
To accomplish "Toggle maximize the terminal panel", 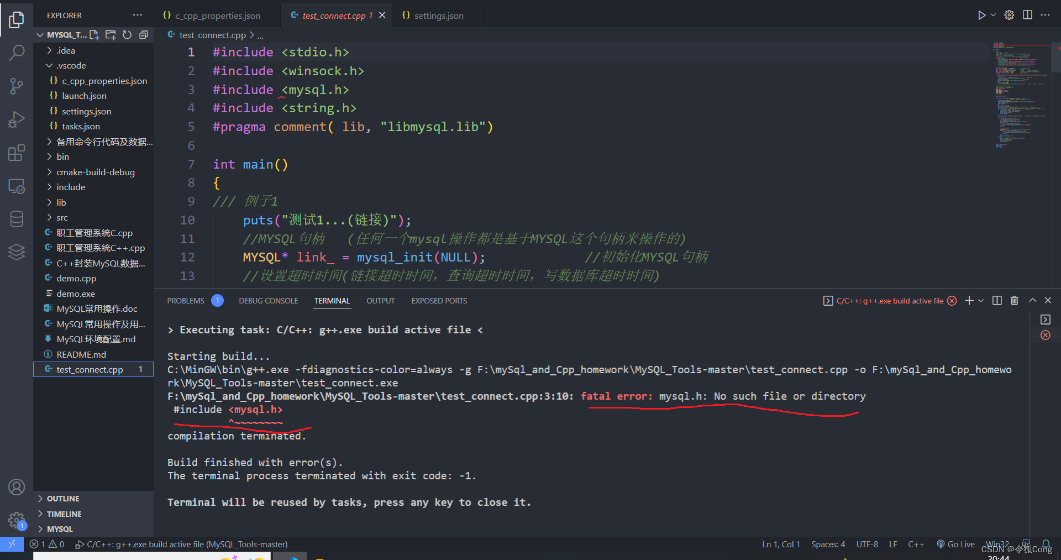I will 1032,300.
